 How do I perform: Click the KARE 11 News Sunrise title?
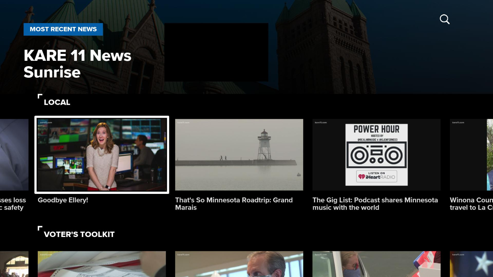77,63
